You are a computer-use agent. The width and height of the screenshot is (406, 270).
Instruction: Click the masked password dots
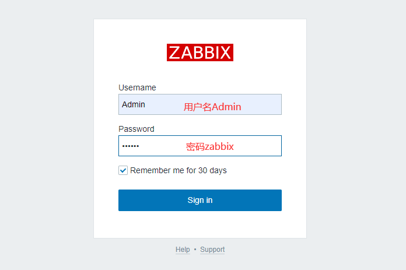(131, 146)
